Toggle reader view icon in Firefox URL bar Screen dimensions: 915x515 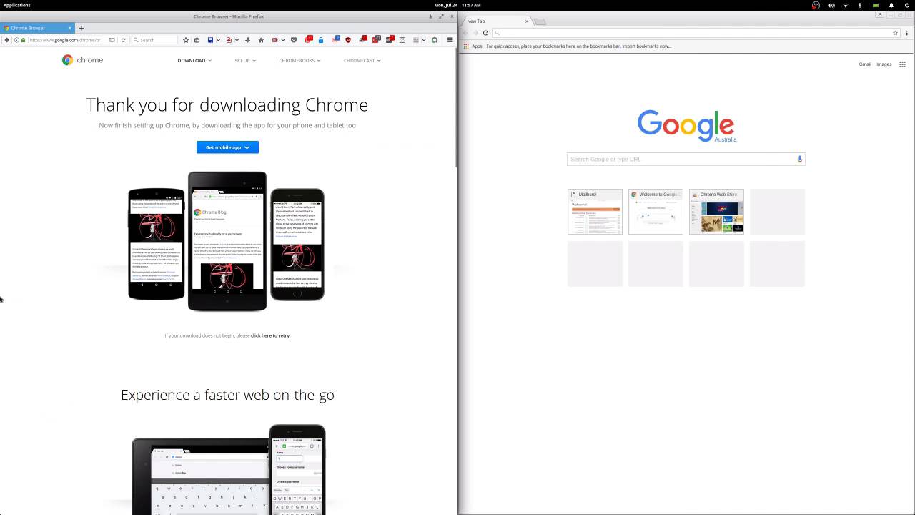coord(112,40)
